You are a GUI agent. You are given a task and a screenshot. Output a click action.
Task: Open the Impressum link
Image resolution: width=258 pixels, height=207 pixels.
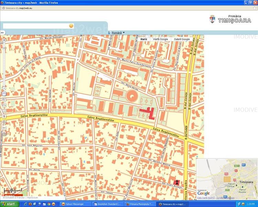[32, 198]
